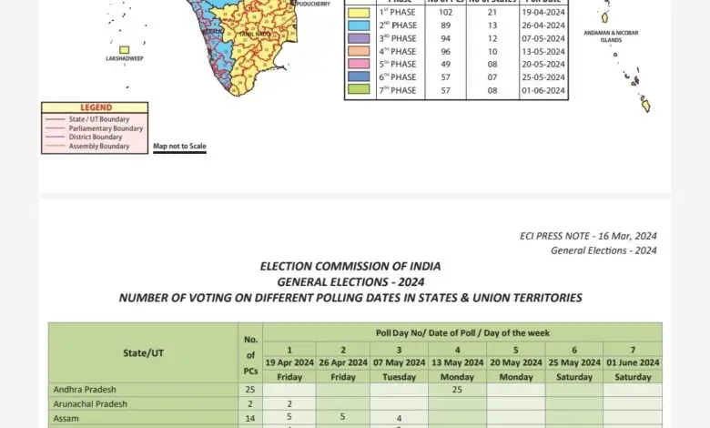710x428 pixels.
Task: Pick the dark blue 6th Phase swatch
Action: tap(359, 76)
